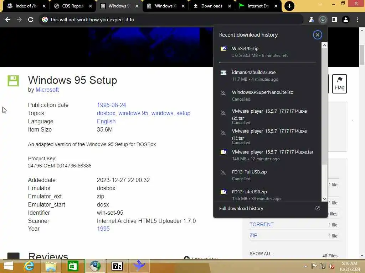The width and height of the screenshot is (365, 273).
Task: Close the Downloads tab
Action: click(230, 6)
